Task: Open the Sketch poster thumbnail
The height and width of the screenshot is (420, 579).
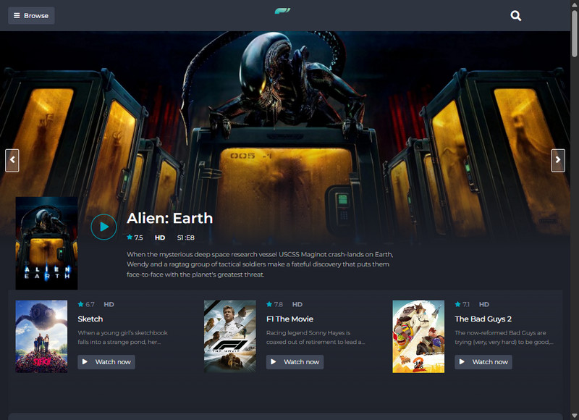Action: pyautogui.click(x=41, y=336)
